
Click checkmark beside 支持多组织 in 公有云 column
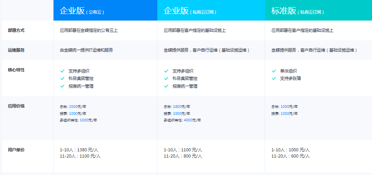coord(62,71)
